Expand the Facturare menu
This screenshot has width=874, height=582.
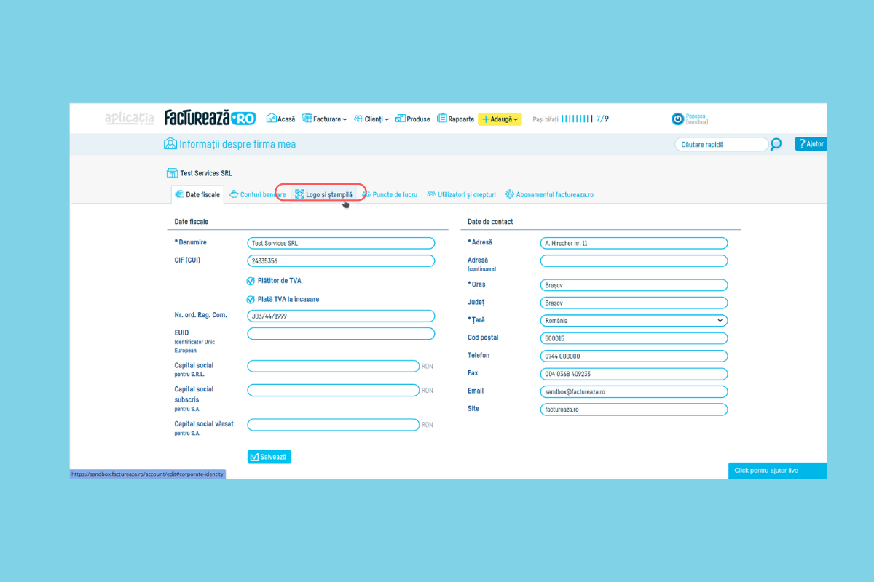click(x=325, y=119)
